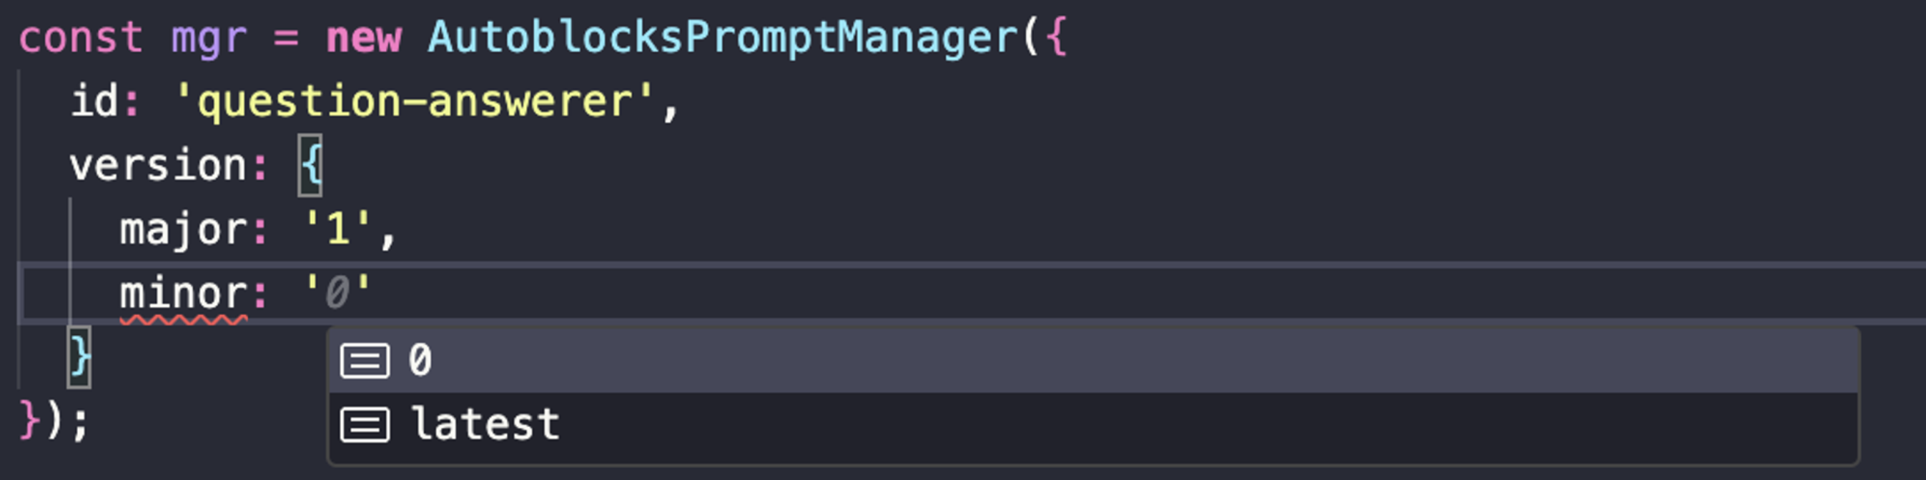The height and width of the screenshot is (480, 1926).
Task: Click the equals sign after mgr
Action: pyautogui.click(x=287, y=37)
